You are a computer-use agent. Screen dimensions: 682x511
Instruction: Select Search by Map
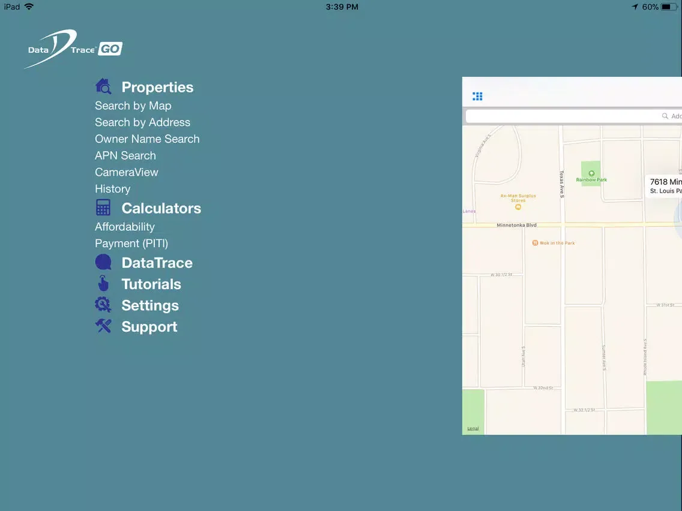coord(133,106)
